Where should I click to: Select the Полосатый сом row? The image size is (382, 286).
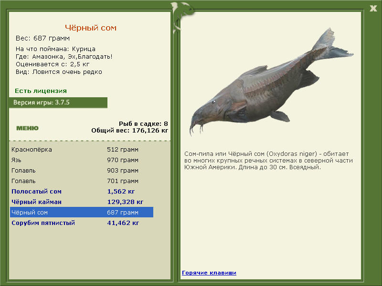click(x=82, y=191)
